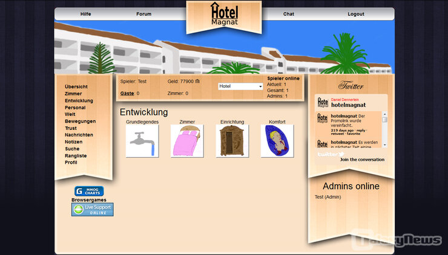
Task: Click avatar beside Promolink tweet
Action: point(323,118)
